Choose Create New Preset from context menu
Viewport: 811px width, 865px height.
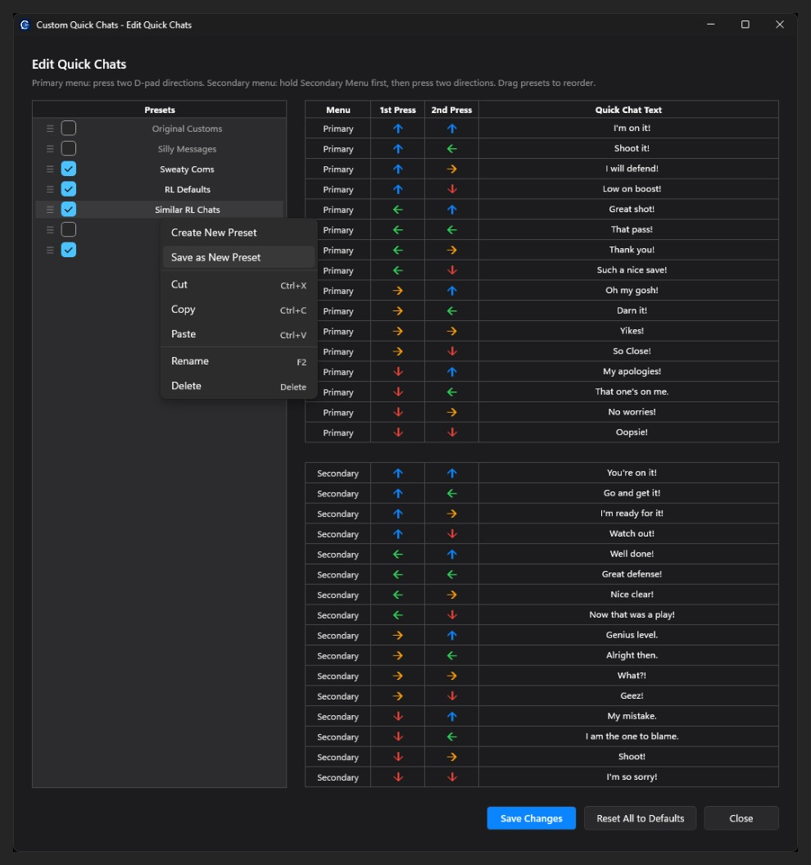(238, 233)
